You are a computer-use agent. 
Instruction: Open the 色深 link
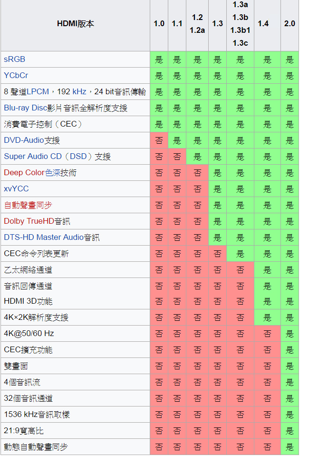click(52, 172)
